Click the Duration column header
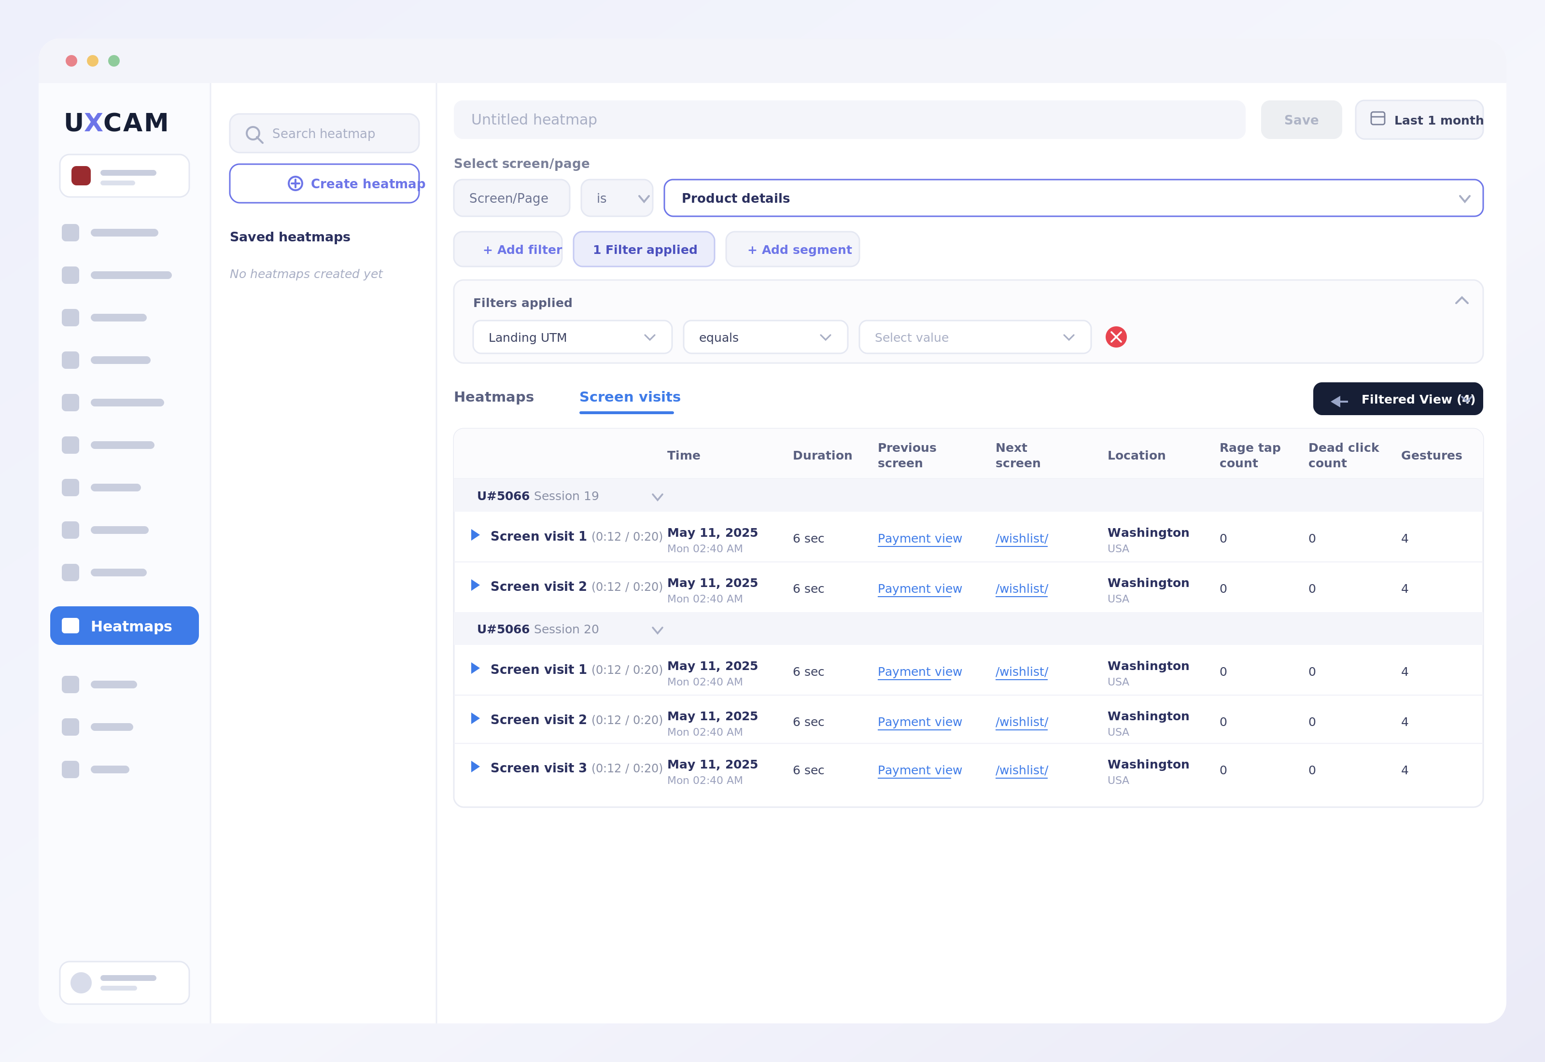1545x1062 pixels. 822,455
